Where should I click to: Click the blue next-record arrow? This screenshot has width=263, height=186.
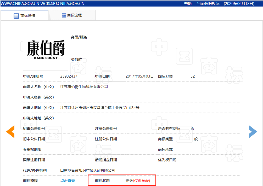(253, 132)
